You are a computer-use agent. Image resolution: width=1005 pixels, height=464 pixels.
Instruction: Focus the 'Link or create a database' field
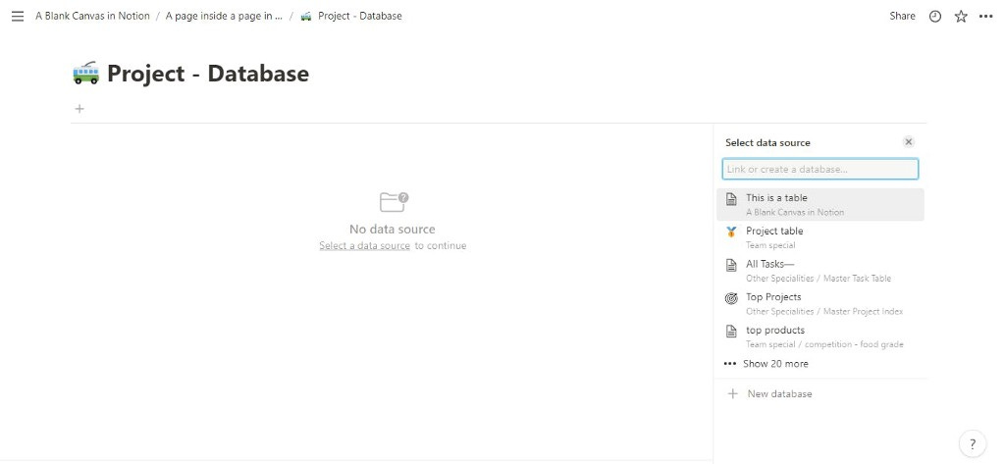click(820, 169)
